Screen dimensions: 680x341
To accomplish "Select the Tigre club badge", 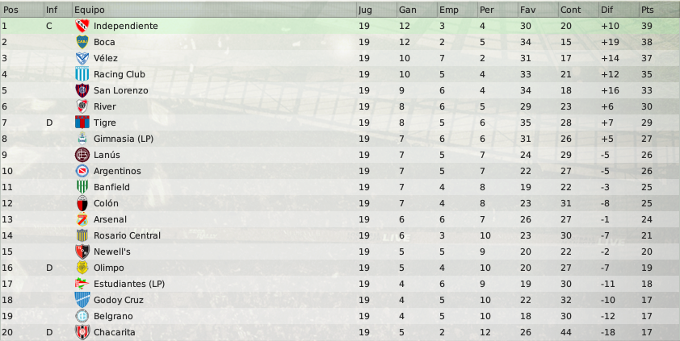I will click(x=82, y=123).
